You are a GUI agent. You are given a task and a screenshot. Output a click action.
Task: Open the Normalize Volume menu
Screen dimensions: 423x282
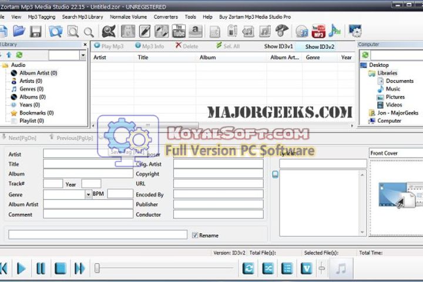click(x=129, y=16)
